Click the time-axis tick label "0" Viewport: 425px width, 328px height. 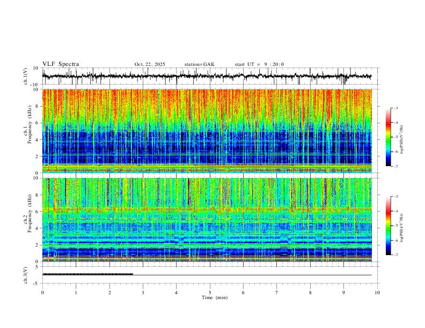tap(42, 293)
